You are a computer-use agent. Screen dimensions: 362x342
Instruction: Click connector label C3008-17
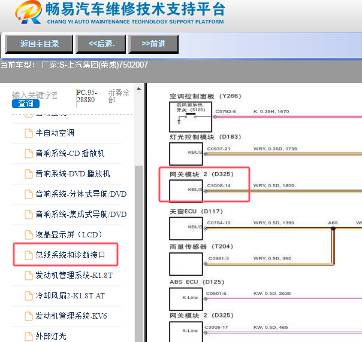point(216,328)
